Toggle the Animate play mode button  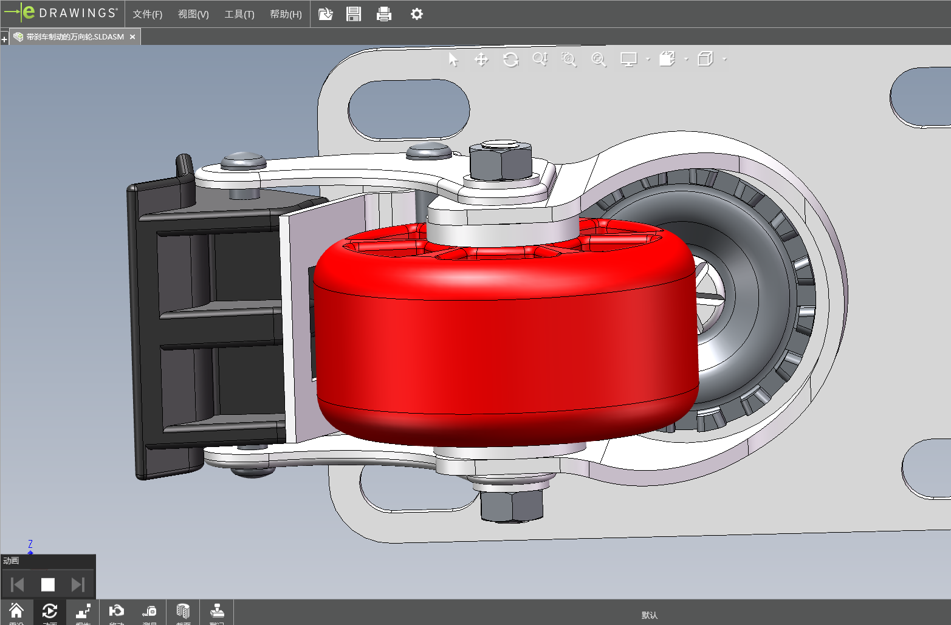[x=50, y=612]
